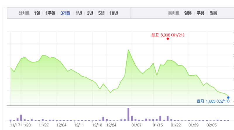The height and width of the screenshot is (130, 234).
Task: Click the 01/15 date axis label
Action: [158, 125]
